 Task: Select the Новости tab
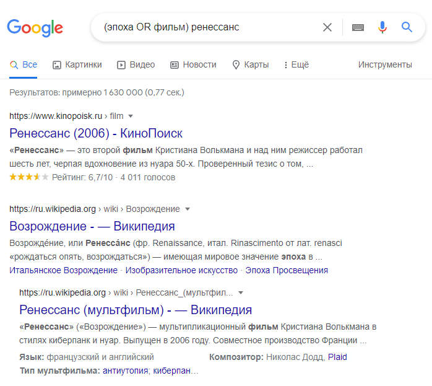tap(193, 65)
